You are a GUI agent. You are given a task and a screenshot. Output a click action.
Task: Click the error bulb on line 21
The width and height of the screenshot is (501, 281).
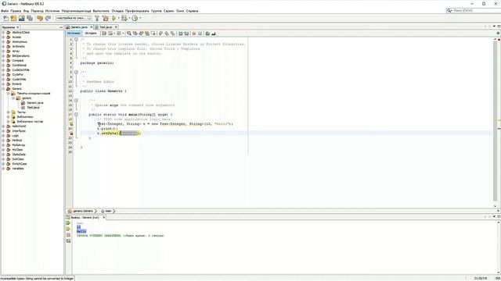pyautogui.click(x=71, y=133)
